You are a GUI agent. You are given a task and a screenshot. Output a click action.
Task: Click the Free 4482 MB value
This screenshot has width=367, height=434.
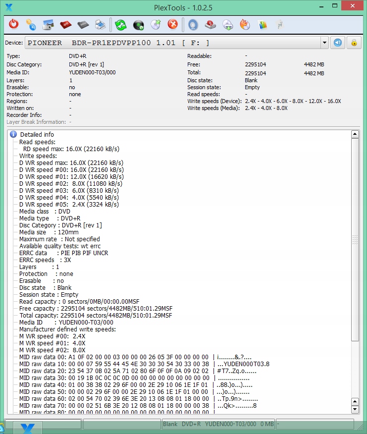coord(314,64)
